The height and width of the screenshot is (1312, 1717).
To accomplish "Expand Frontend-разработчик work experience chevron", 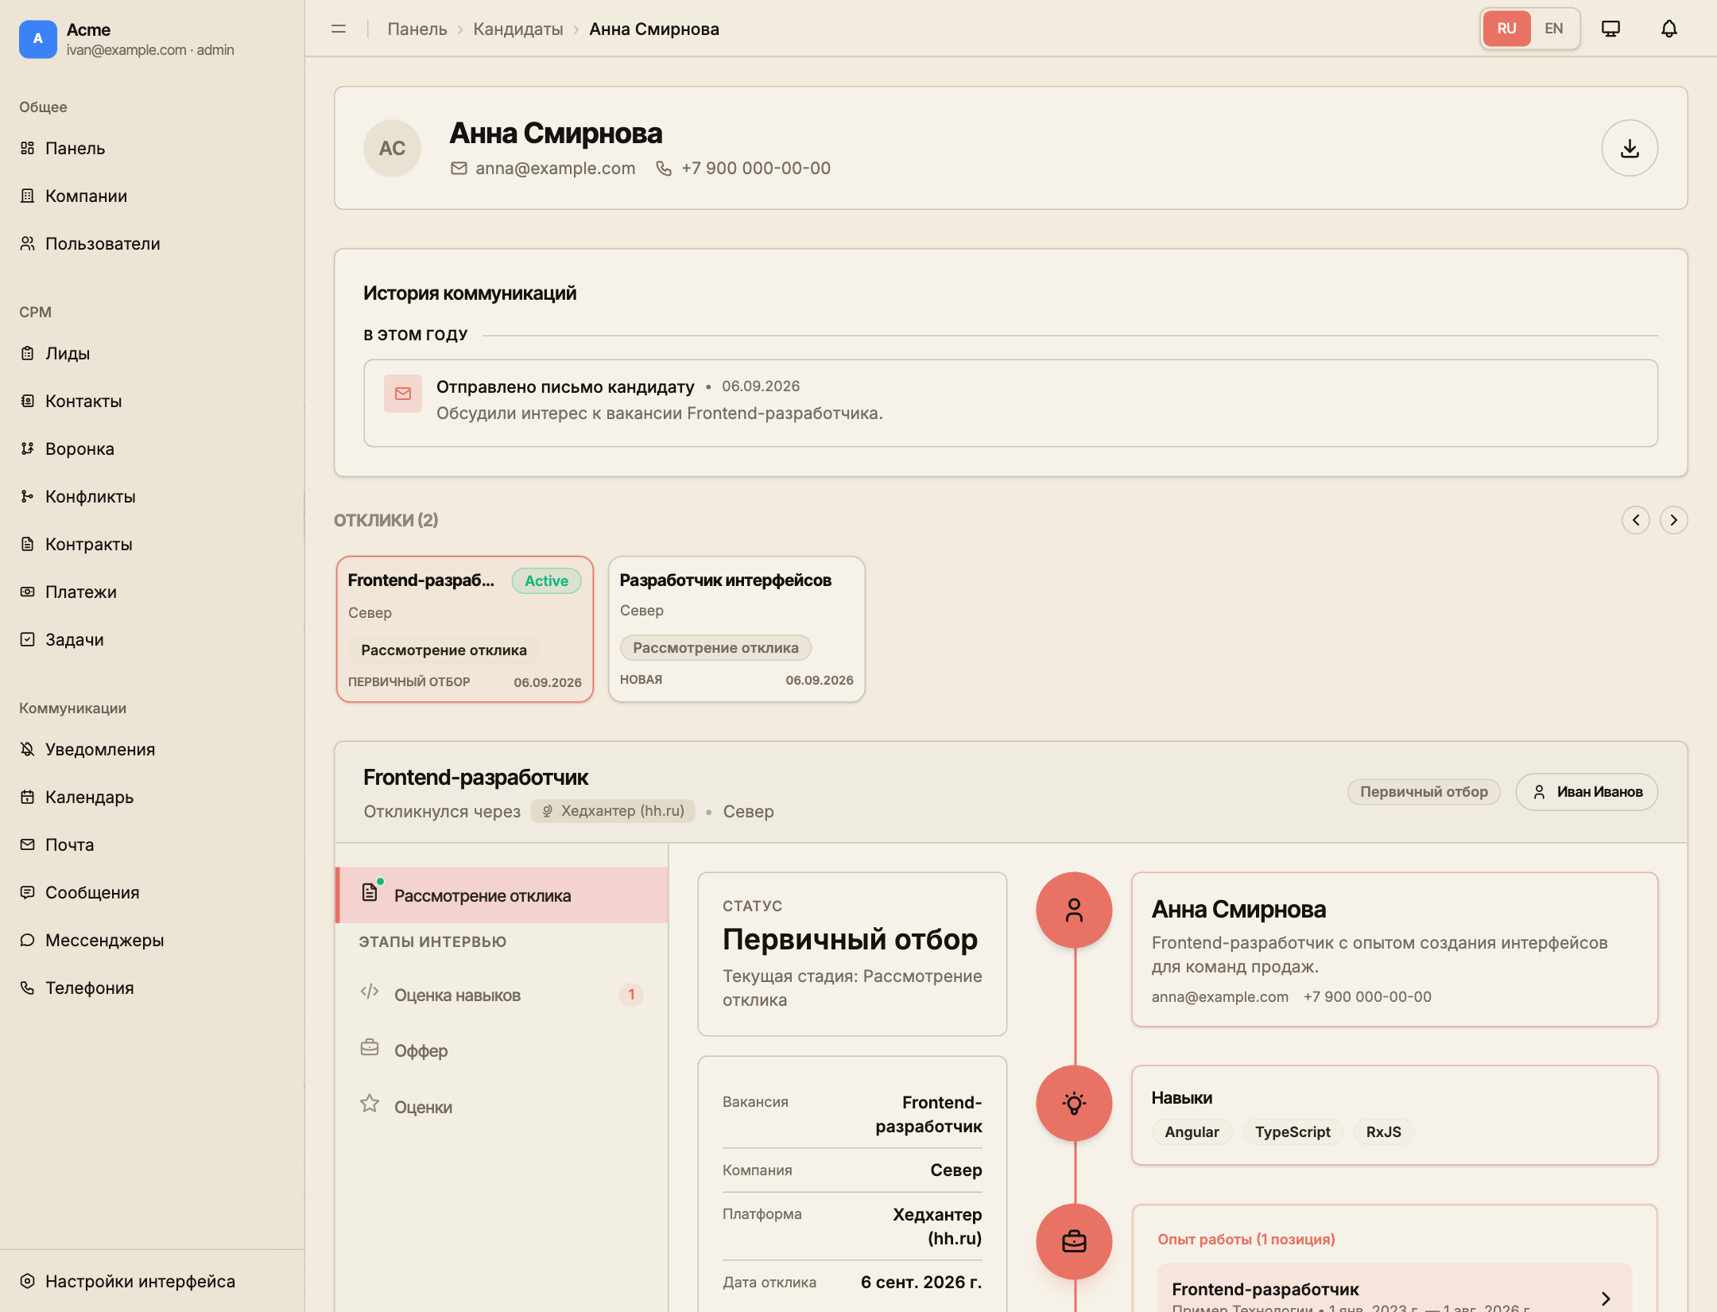I will [1606, 1298].
